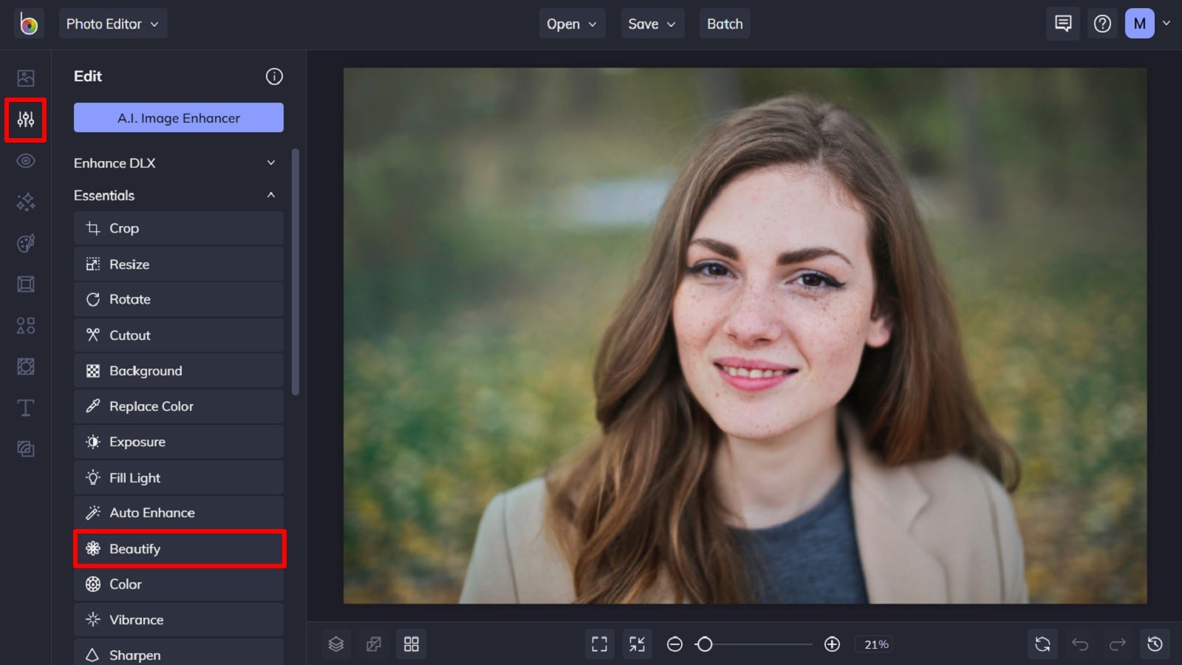Switch to Batch mode

point(724,23)
